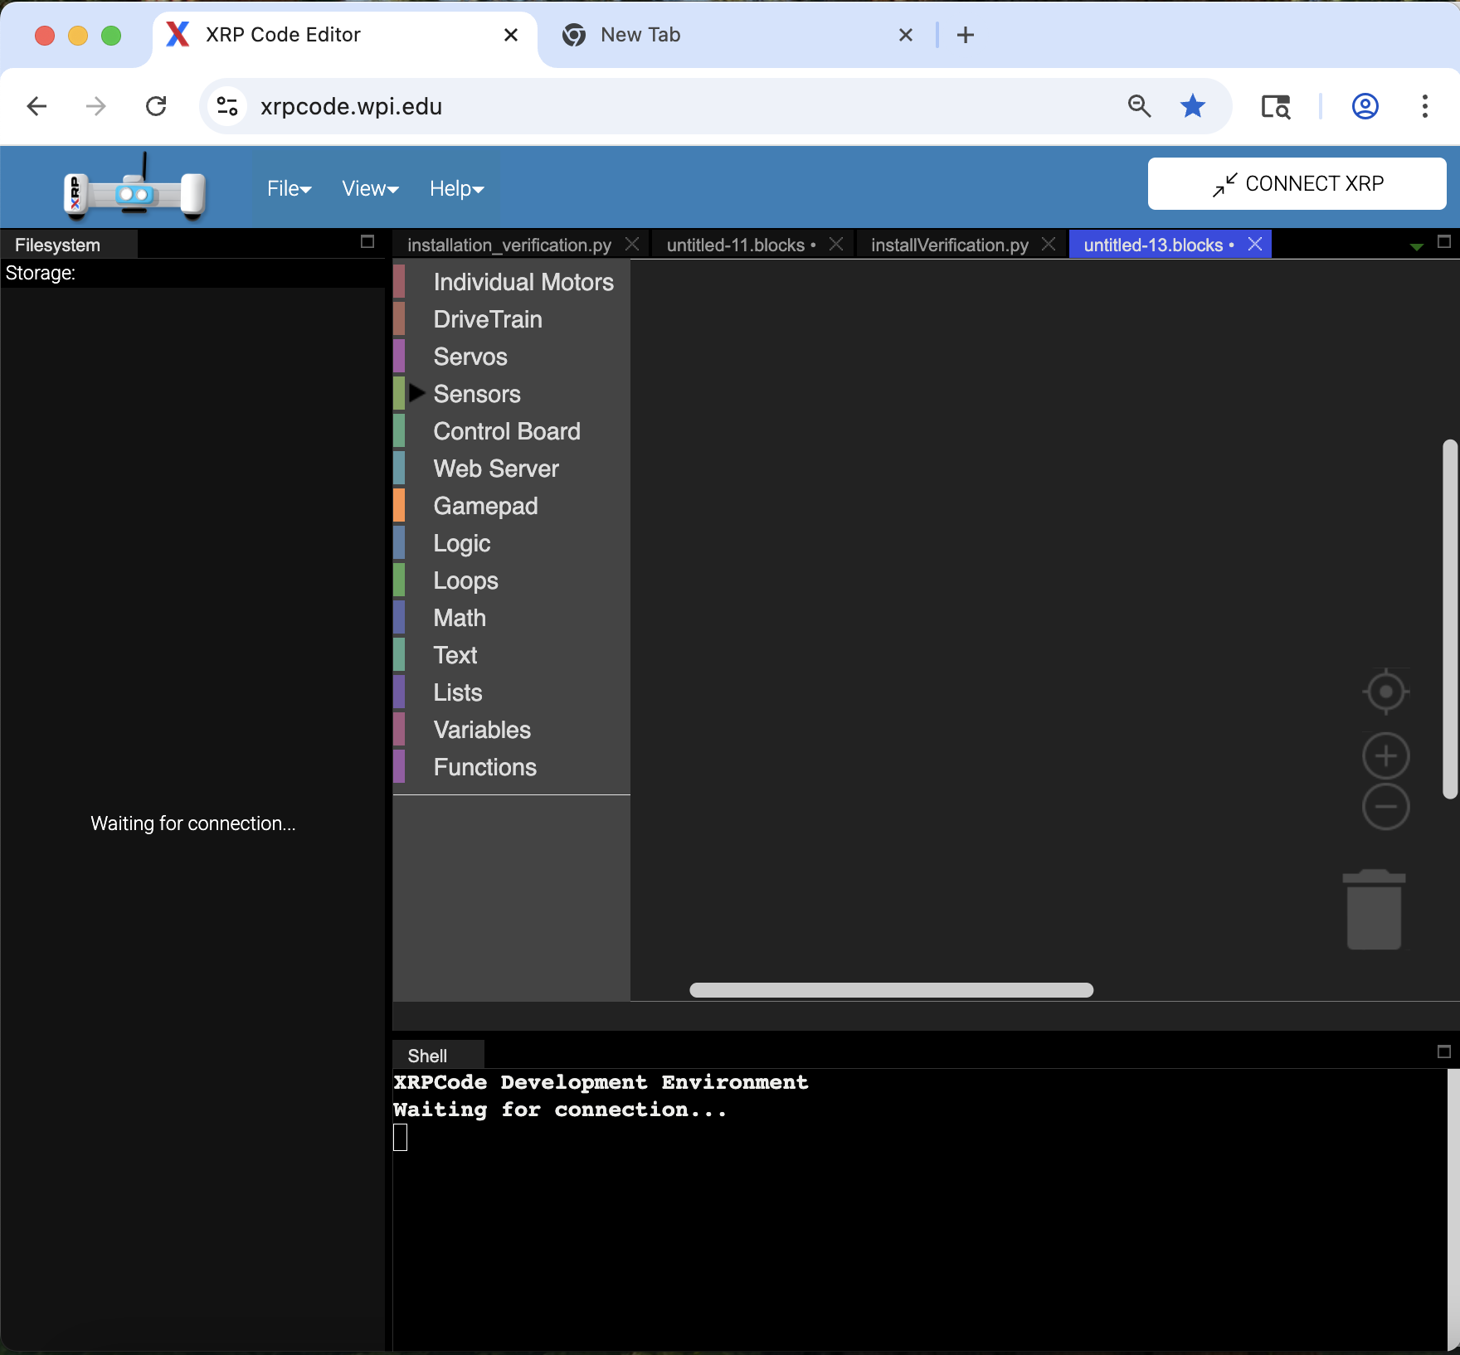Switch to installation_verification.py tab
The height and width of the screenshot is (1355, 1460).
coord(509,245)
